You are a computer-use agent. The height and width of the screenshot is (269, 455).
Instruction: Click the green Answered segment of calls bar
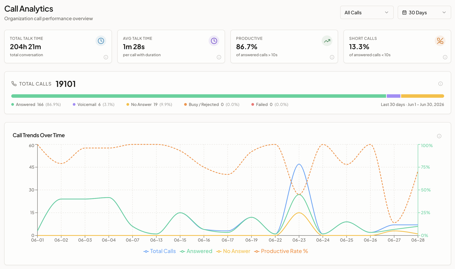point(198,96)
